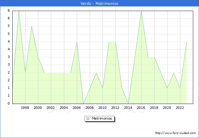Select the 2018 x-axis label

coord(154,108)
